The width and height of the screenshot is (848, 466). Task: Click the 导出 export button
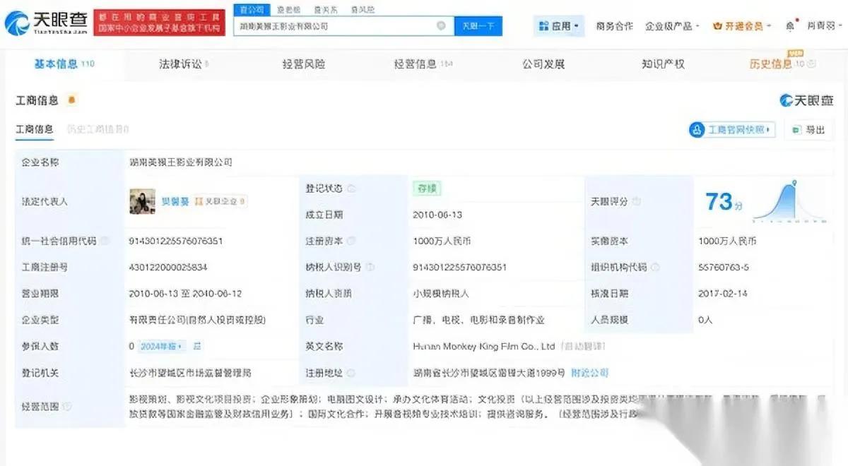808,129
